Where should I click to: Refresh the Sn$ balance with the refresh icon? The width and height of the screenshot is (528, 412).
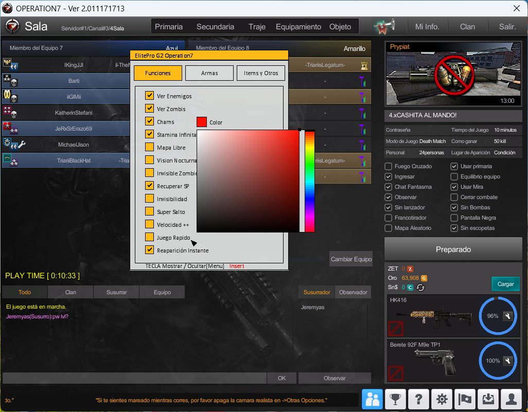(420, 288)
